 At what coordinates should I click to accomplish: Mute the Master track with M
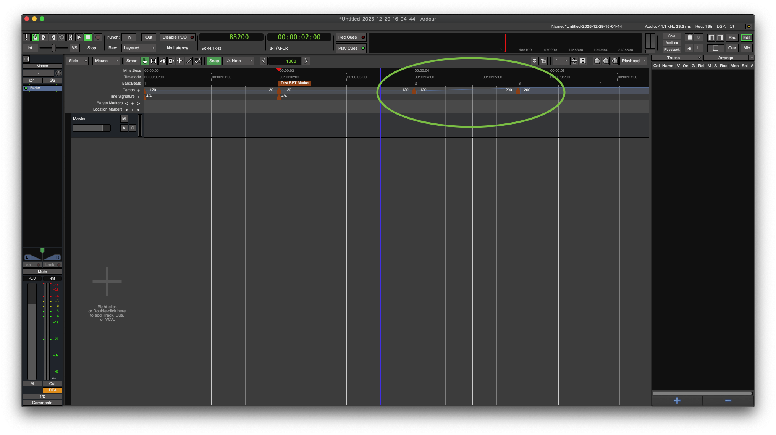click(x=124, y=119)
